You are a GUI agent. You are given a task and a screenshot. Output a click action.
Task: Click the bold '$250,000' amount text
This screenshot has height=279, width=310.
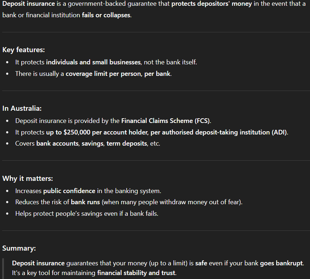point(77,132)
